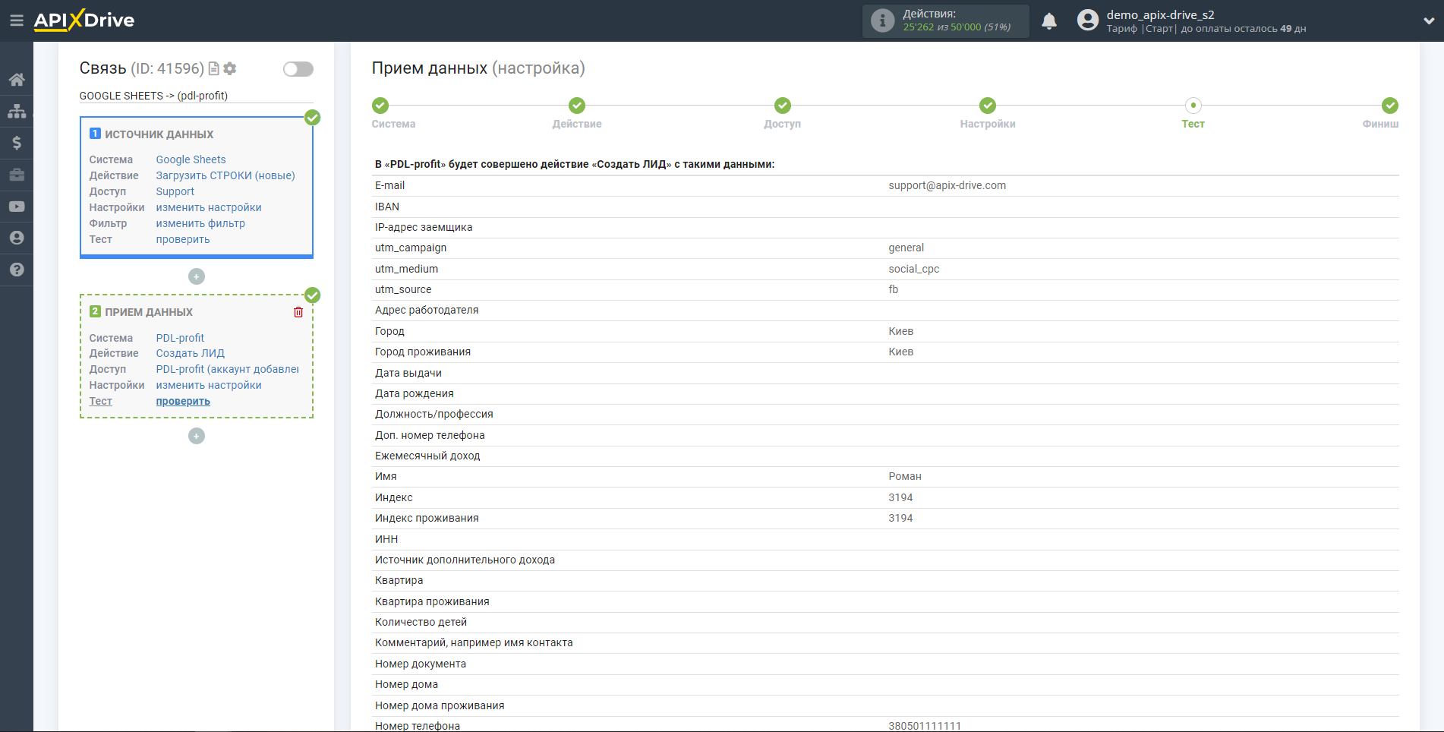Click the social_cpc value
This screenshot has height=732, width=1444.
tap(913, 269)
